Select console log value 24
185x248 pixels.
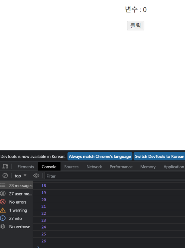[44, 227]
